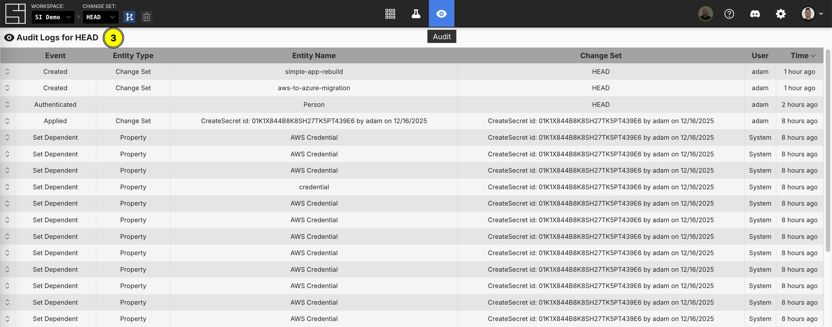Click the System Initiative logo
Screen dimensions: 832x327
point(15,13)
